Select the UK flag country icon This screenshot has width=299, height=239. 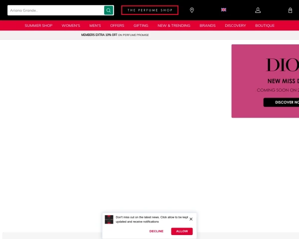pos(224,10)
